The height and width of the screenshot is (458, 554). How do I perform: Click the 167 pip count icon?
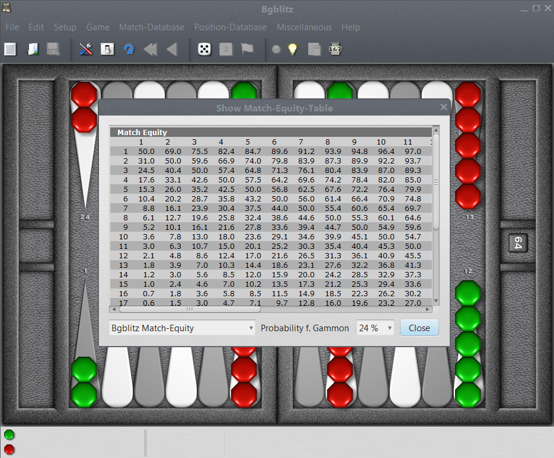pos(335,49)
